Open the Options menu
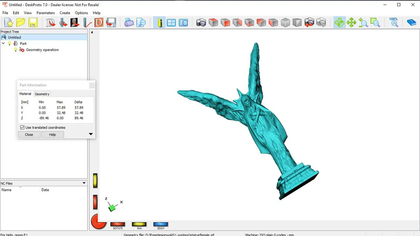The height and width of the screenshot is (236, 420). tap(81, 13)
